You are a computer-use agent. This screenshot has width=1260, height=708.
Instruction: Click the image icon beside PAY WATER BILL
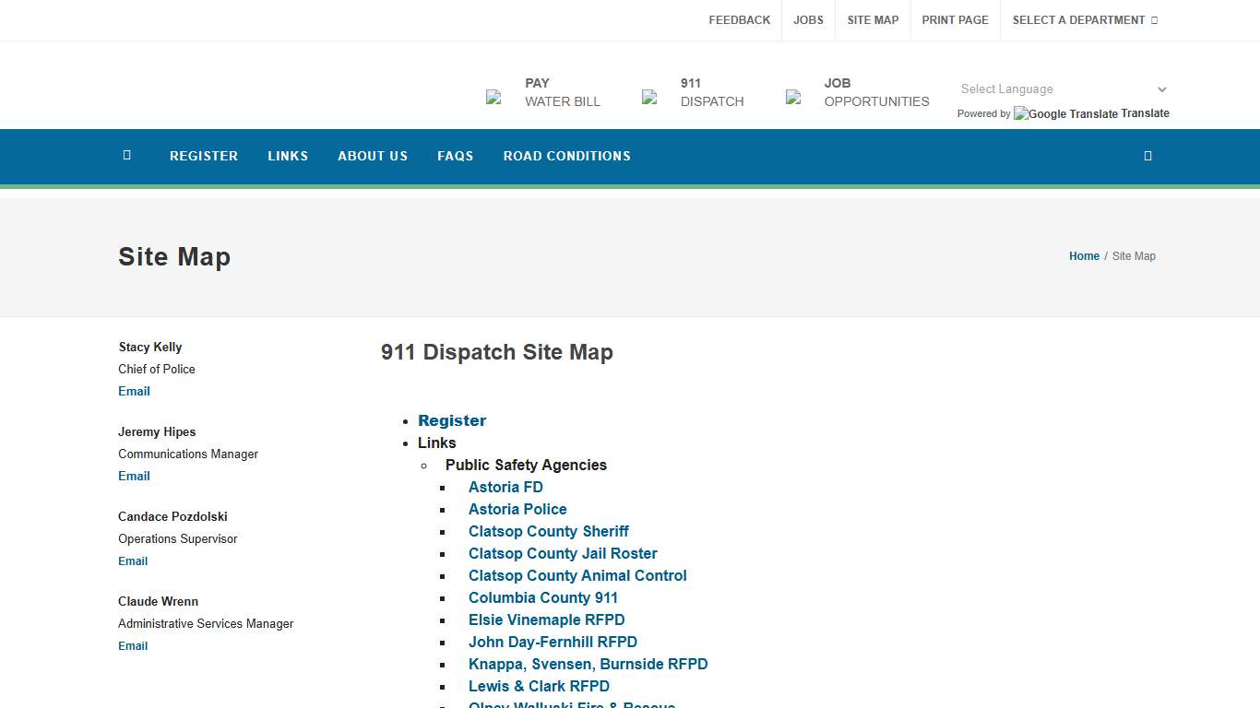[494, 96]
